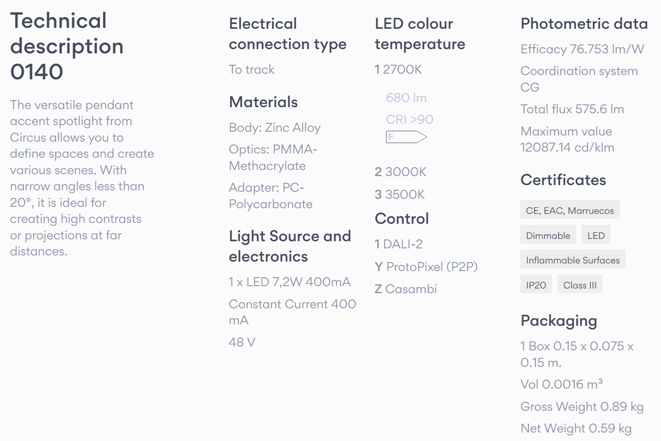Click the CE, EAC, Marruecos certificate tag
The width and height of the screenshot is (661, 441).
pyautogui.click(x=570, y=211)
